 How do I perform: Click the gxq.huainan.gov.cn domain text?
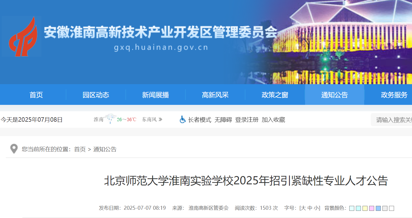161,47
